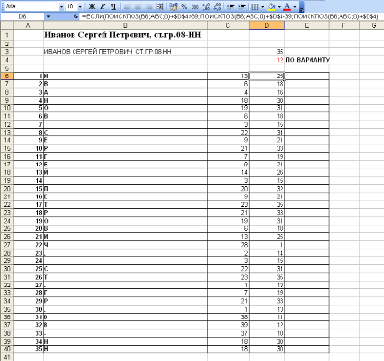Select cell B20 with letter П
Viewport: 384px width, 361px height.
(x=125, y=189)
